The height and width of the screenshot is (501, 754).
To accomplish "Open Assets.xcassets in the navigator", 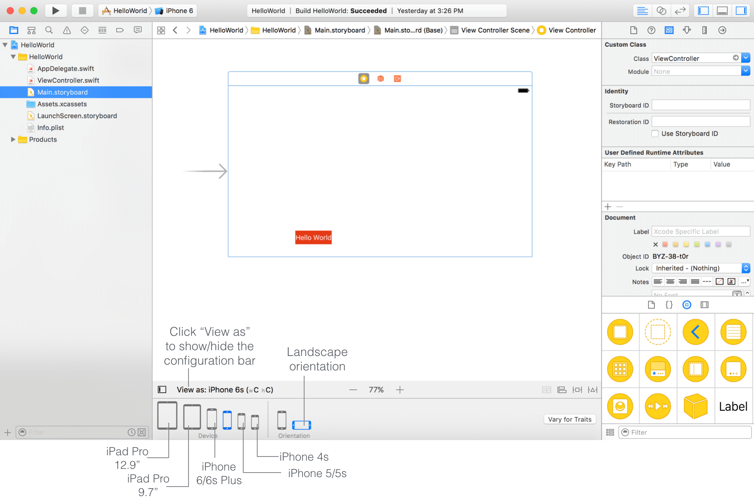I will click(x=62, y=104).
